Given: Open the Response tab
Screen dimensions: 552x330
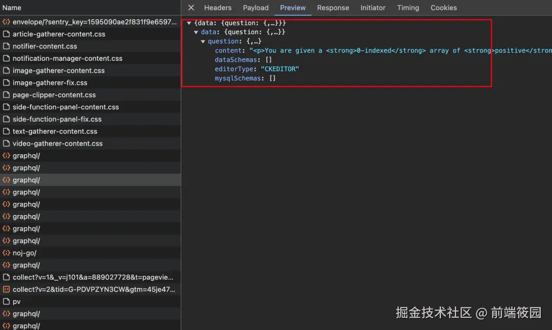Looking at the screenshot, I should pyautogui.click(x=333, y=8).
